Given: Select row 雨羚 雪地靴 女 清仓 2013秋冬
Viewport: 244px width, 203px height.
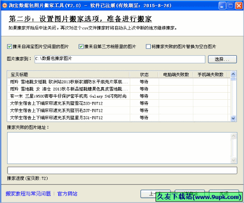Looking at the screenshot, I should click(119, 89).
